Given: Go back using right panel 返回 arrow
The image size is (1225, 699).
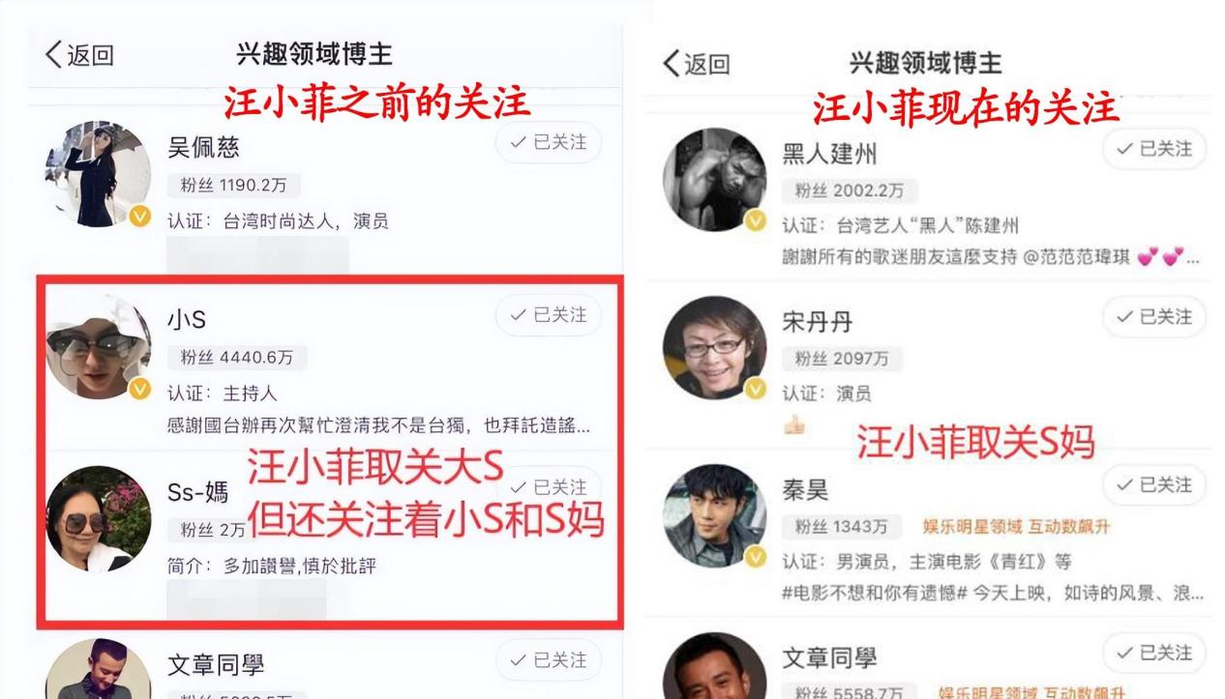Looking at the screenshot, I should (x=696, y=64).
